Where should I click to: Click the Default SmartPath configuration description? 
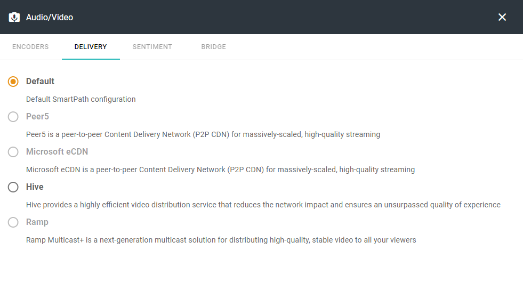click(81, 99)
